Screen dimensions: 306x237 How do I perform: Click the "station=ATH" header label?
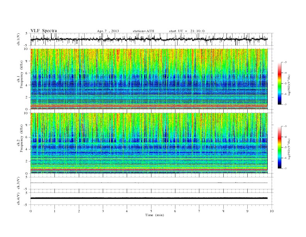(x=143, y=31)
